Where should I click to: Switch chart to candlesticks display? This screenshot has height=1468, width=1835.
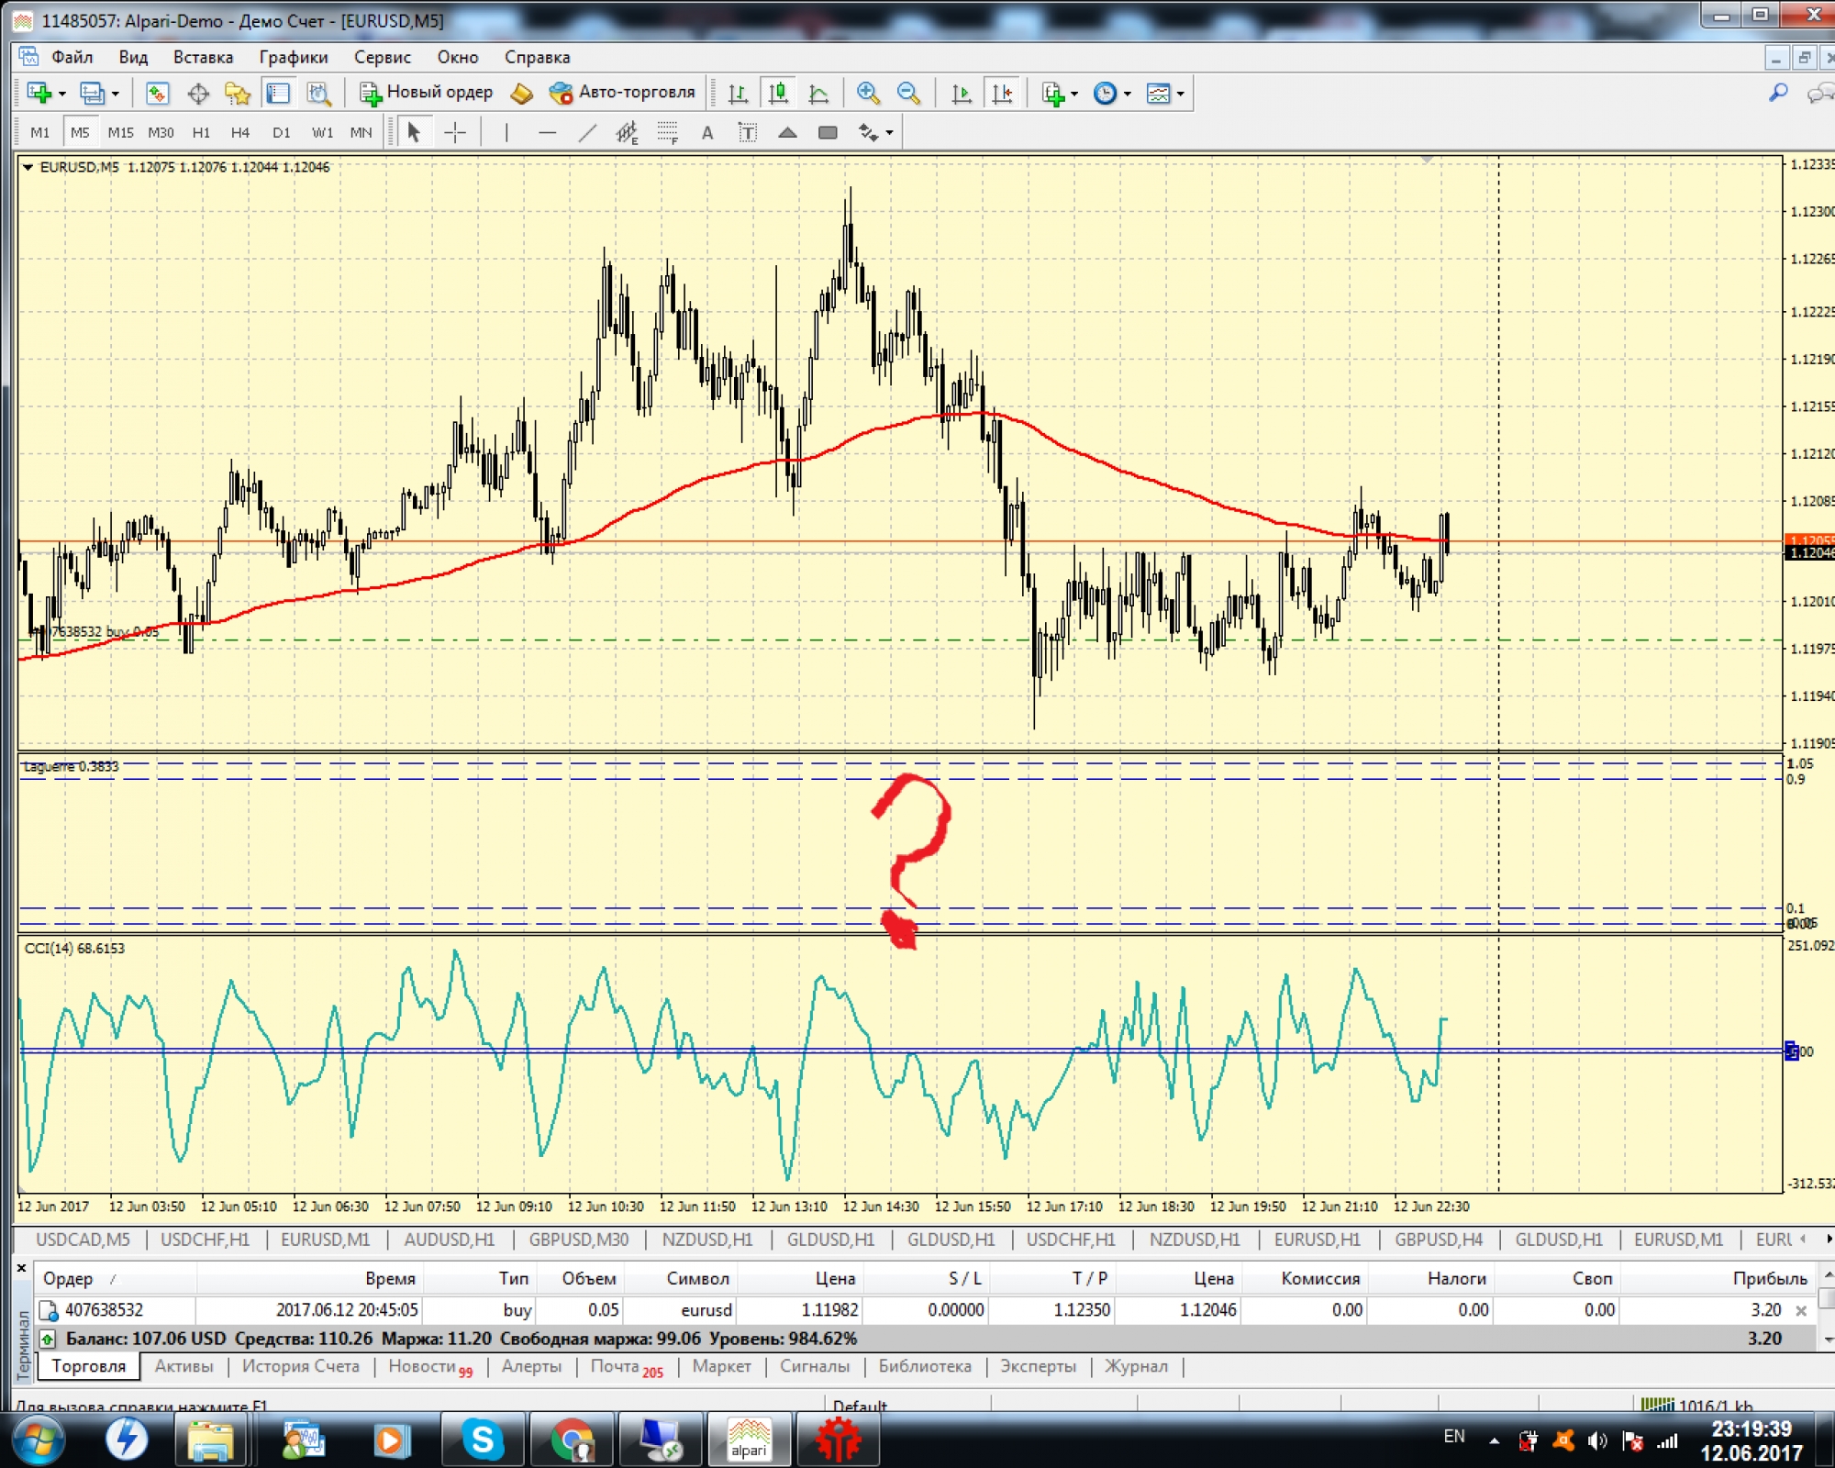pos(778,93)
